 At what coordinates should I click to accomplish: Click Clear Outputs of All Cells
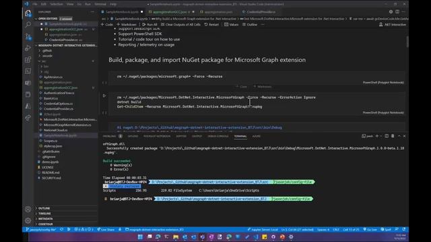tap(180, 24)
